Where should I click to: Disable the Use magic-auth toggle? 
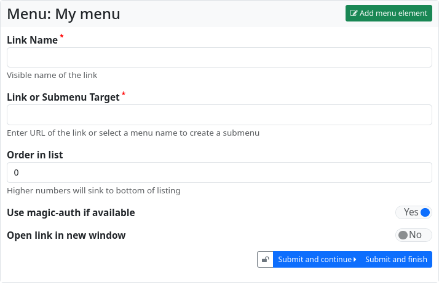tap(414, 212)
